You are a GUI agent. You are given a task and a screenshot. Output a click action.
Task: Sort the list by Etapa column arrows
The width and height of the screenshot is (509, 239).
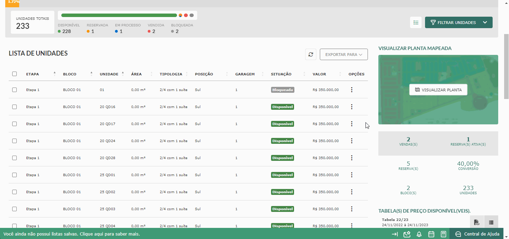click(x=55, y=74)
